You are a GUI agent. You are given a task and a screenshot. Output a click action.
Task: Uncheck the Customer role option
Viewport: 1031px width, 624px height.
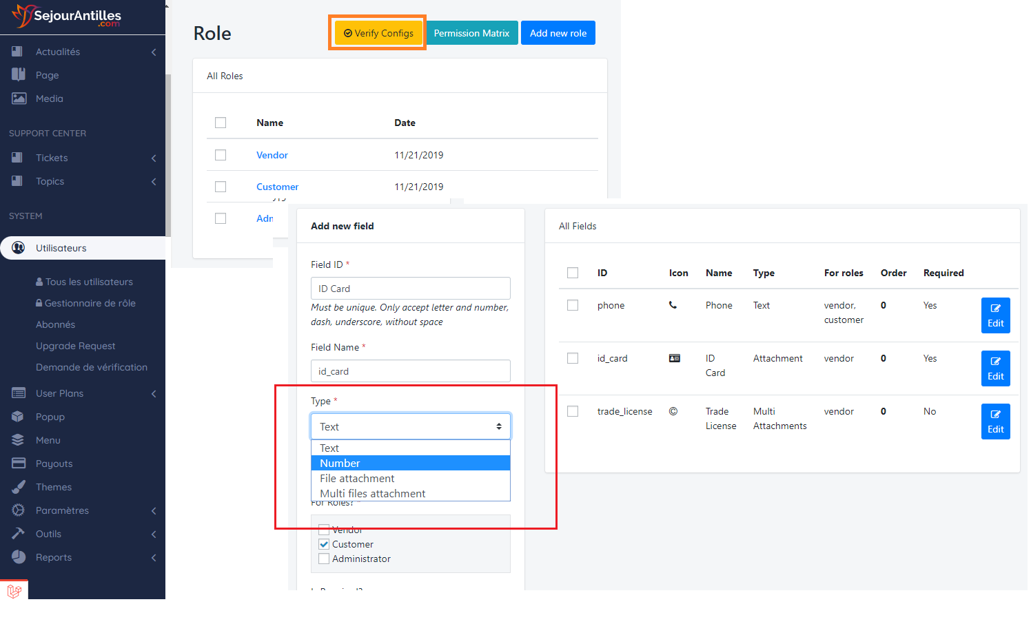pyautogui.click(x=324, y=544)
